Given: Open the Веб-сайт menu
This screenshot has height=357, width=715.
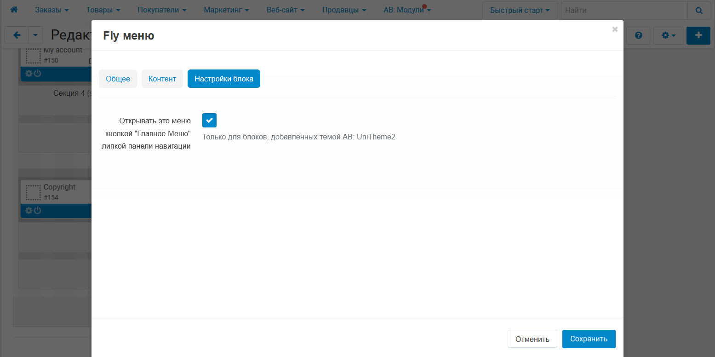Looking at the screenshot, I should [286, 10].
